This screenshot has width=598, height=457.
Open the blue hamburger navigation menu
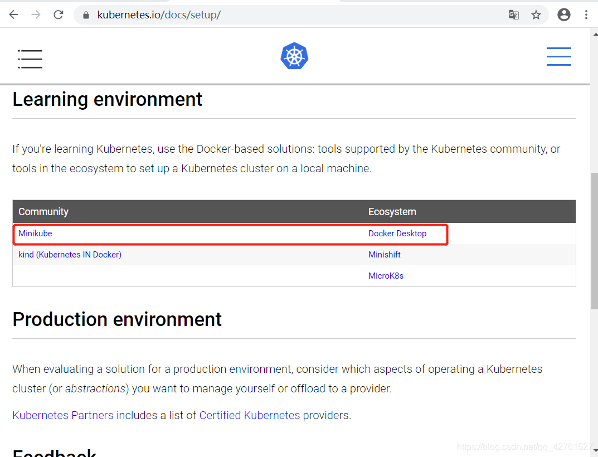pos(559,56)
